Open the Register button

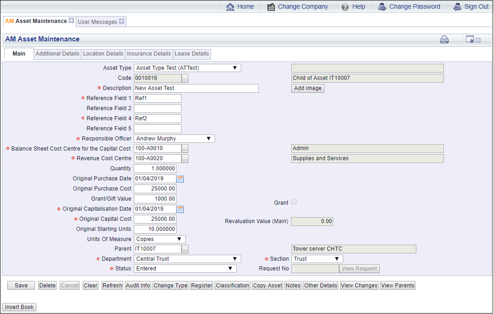coord(202,286)
